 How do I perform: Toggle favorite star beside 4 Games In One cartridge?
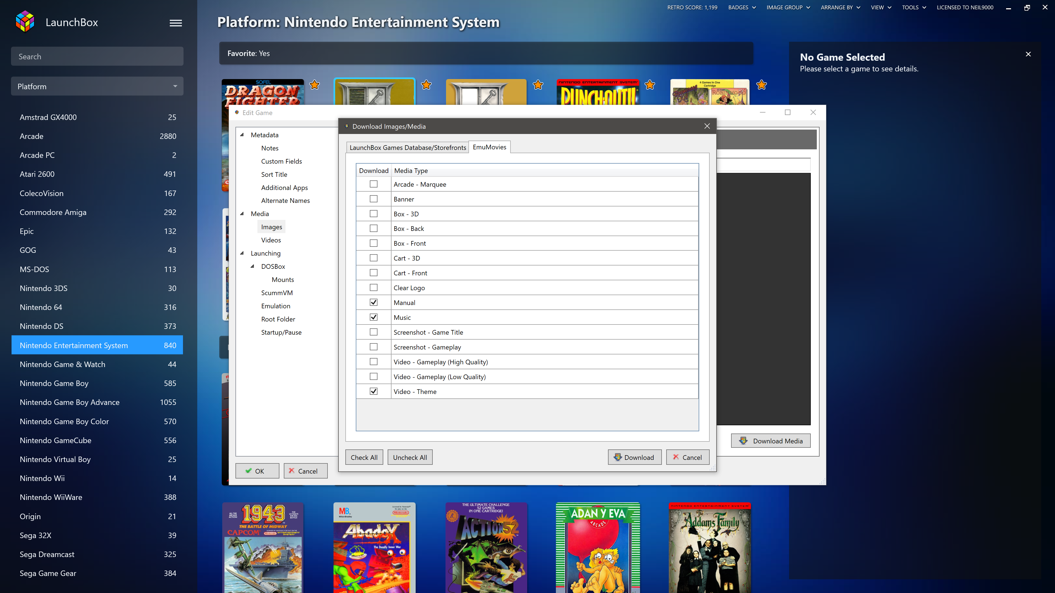point(761,85)
